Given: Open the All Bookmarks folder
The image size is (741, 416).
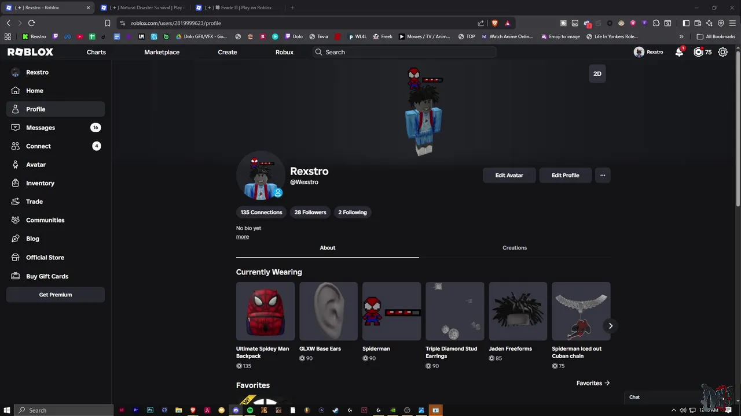Looking at the screenshot, I should click(716, 36).
